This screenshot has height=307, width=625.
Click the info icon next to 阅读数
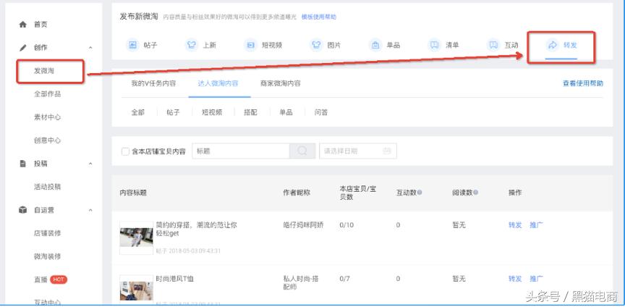pyautogui.click(x=475, y=193)
